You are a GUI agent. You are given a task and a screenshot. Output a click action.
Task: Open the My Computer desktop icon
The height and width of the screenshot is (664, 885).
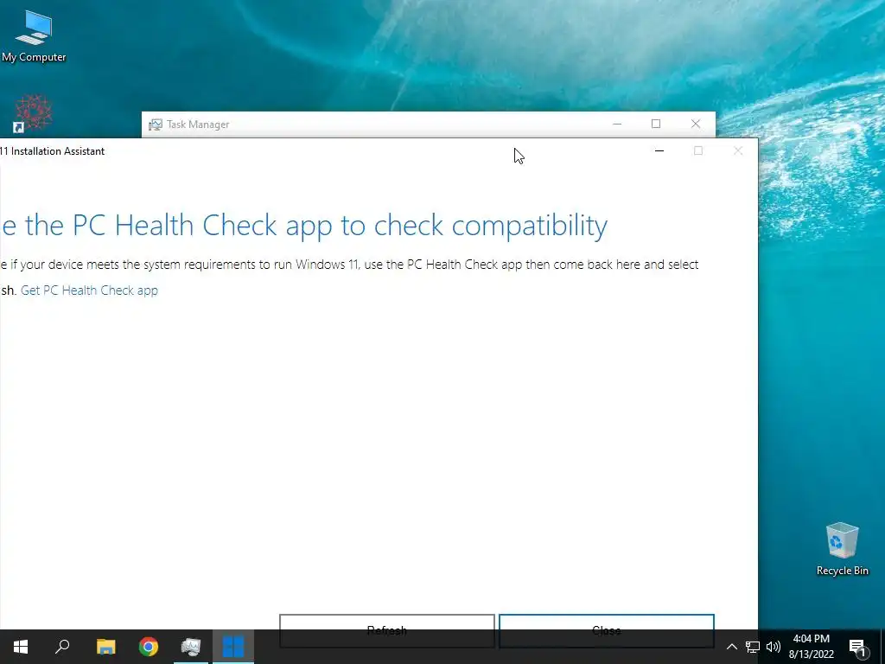point(34,35)
